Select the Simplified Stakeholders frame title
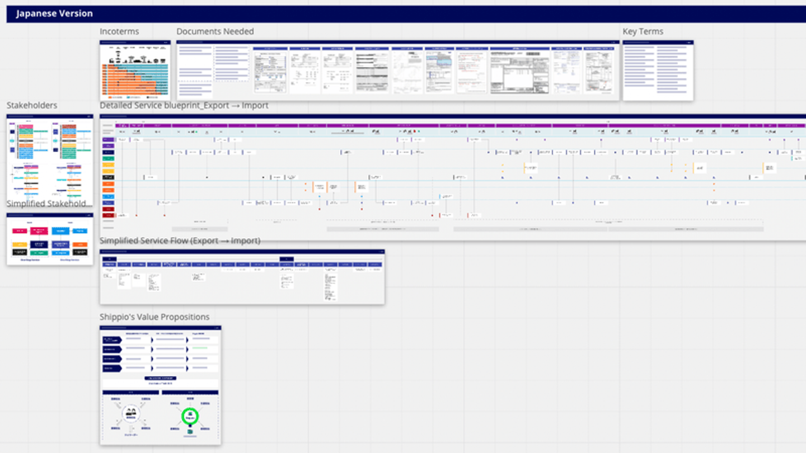 pos(49,204)
